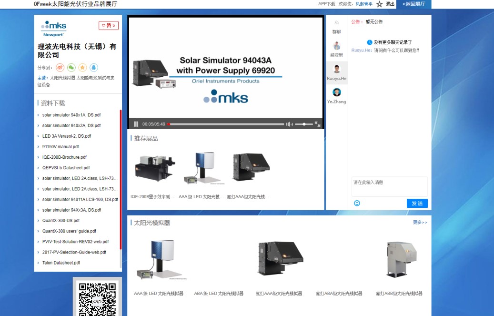Click 发送 to send the chat message
494x316 pixels.
pyautogui.click(x=417, y=203)
